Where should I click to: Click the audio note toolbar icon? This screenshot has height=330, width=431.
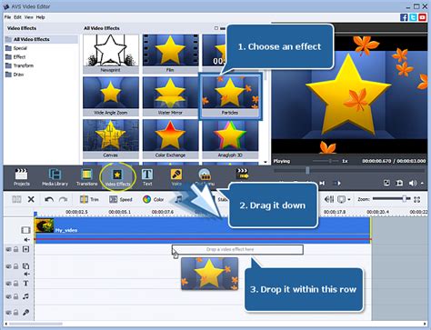click(179, 199)
